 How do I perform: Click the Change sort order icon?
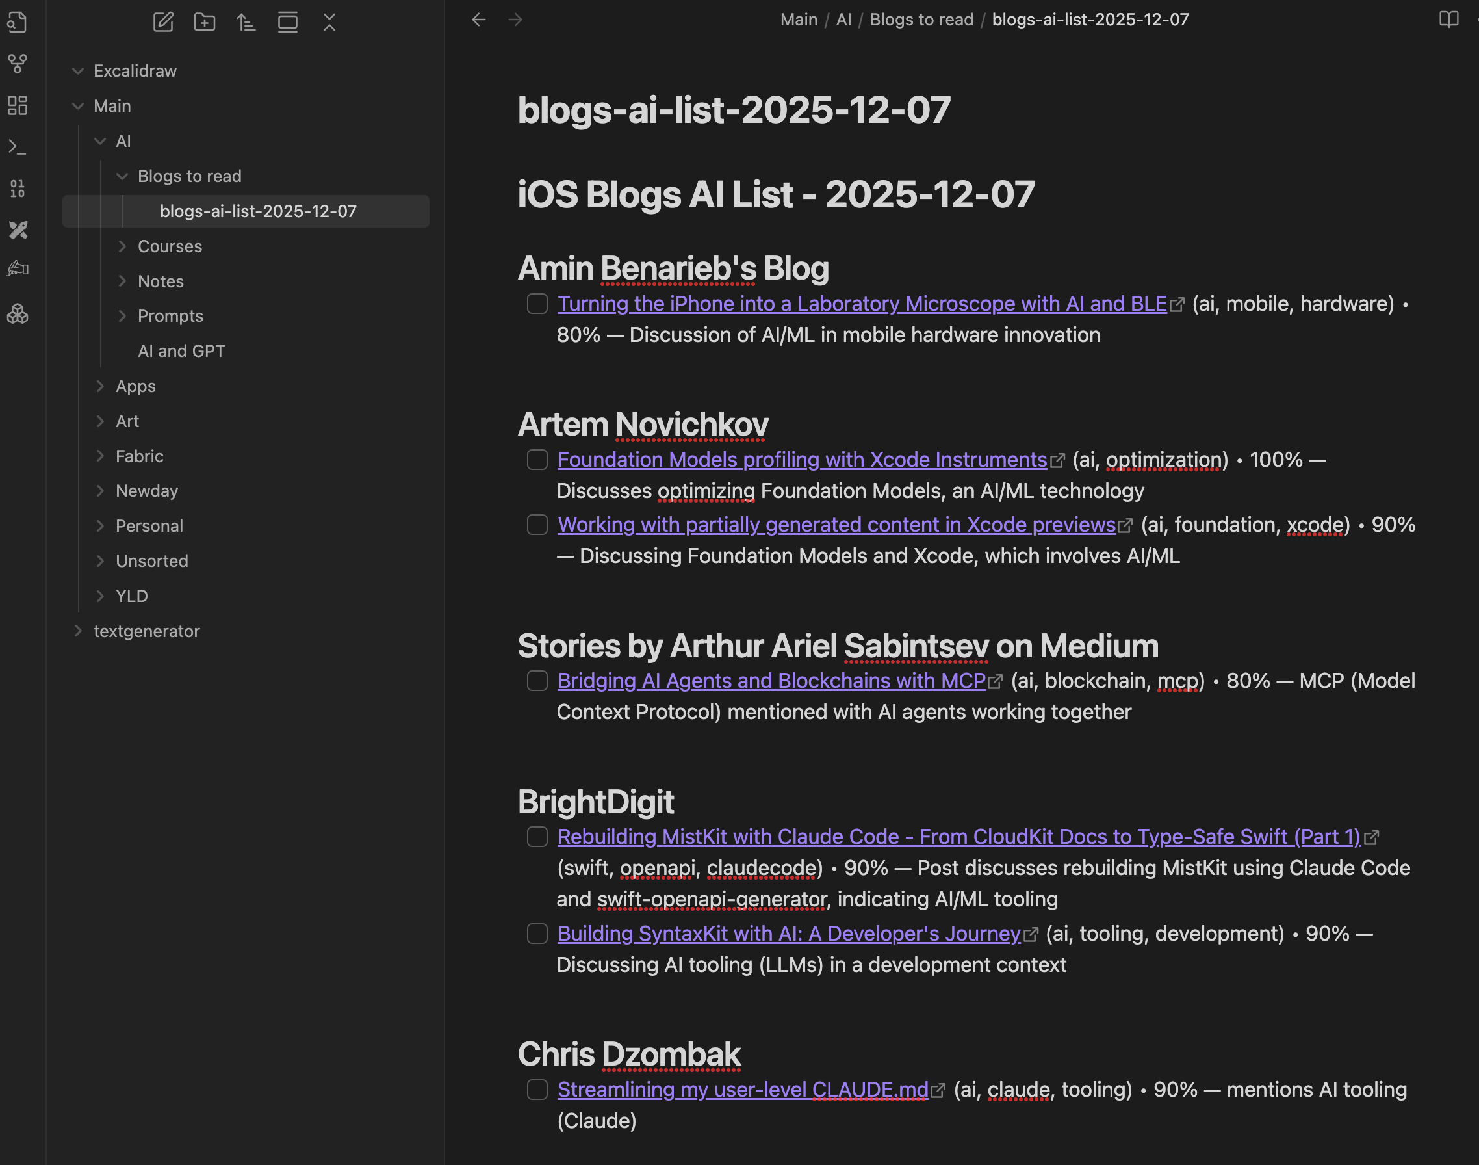[246, 22]
